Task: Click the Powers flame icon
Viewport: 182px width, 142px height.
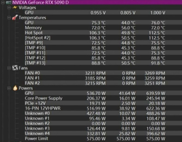Action: (x=15, y=88)
